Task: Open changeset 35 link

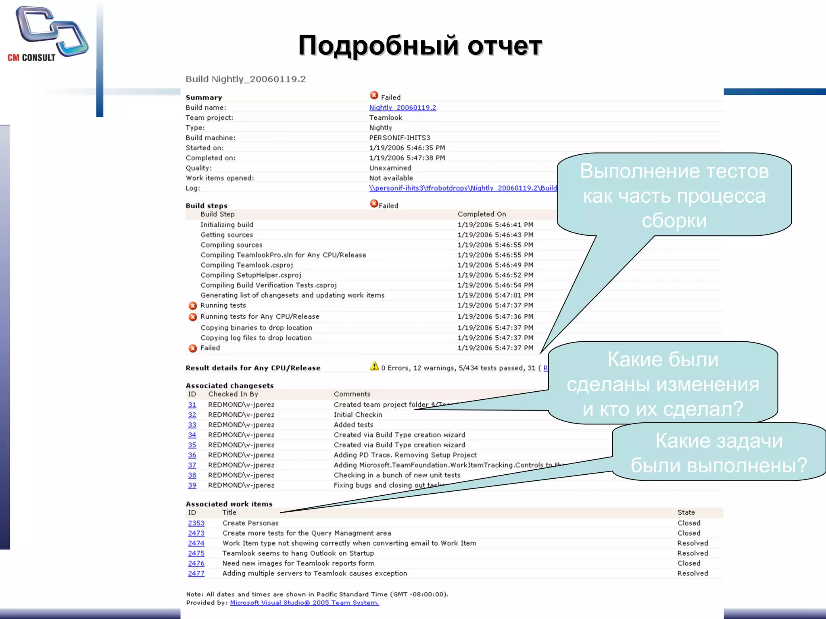Action: (192, 445)
